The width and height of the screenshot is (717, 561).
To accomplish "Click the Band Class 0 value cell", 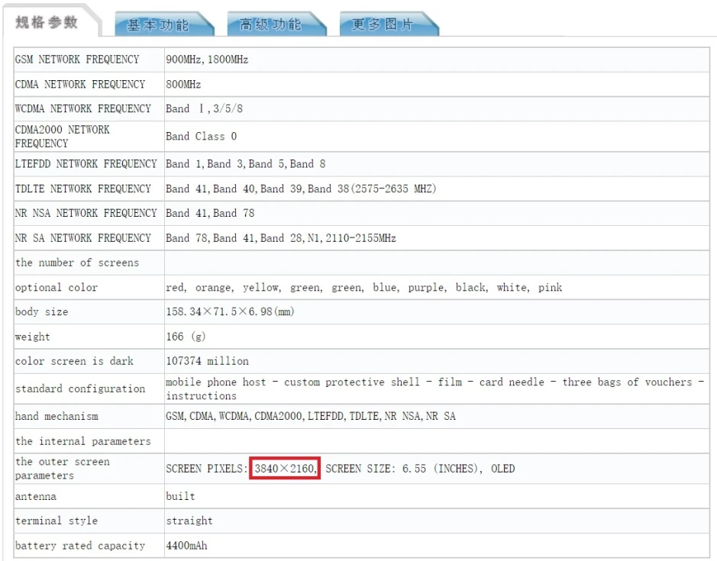I will point(202,137).
